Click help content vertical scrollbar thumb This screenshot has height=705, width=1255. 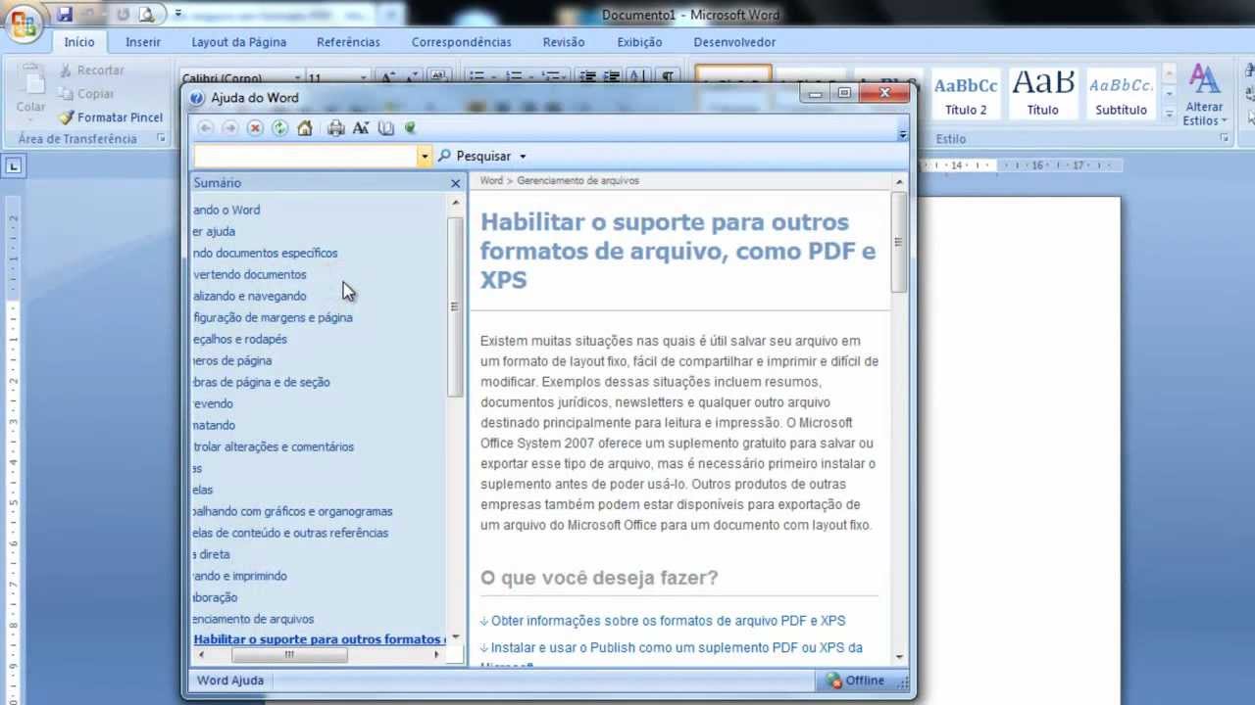coord(898,242)
